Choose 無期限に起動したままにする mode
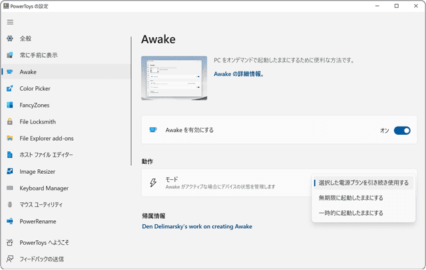The width and height of the screenshot is (426, 270). point(363,198)
